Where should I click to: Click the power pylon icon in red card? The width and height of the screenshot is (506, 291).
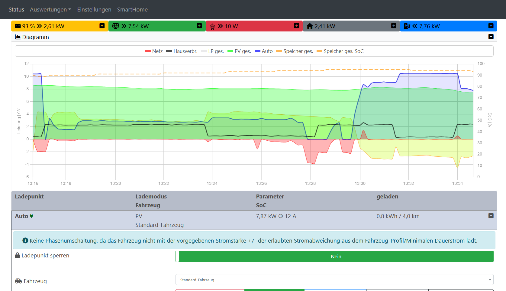(x=212, y=27)
